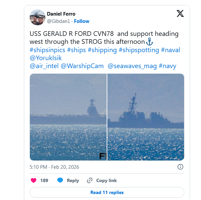The height and width of the screenshot is (200, 201).
Task: Follow the @Gibdan1 account
Action: point(81,21)
